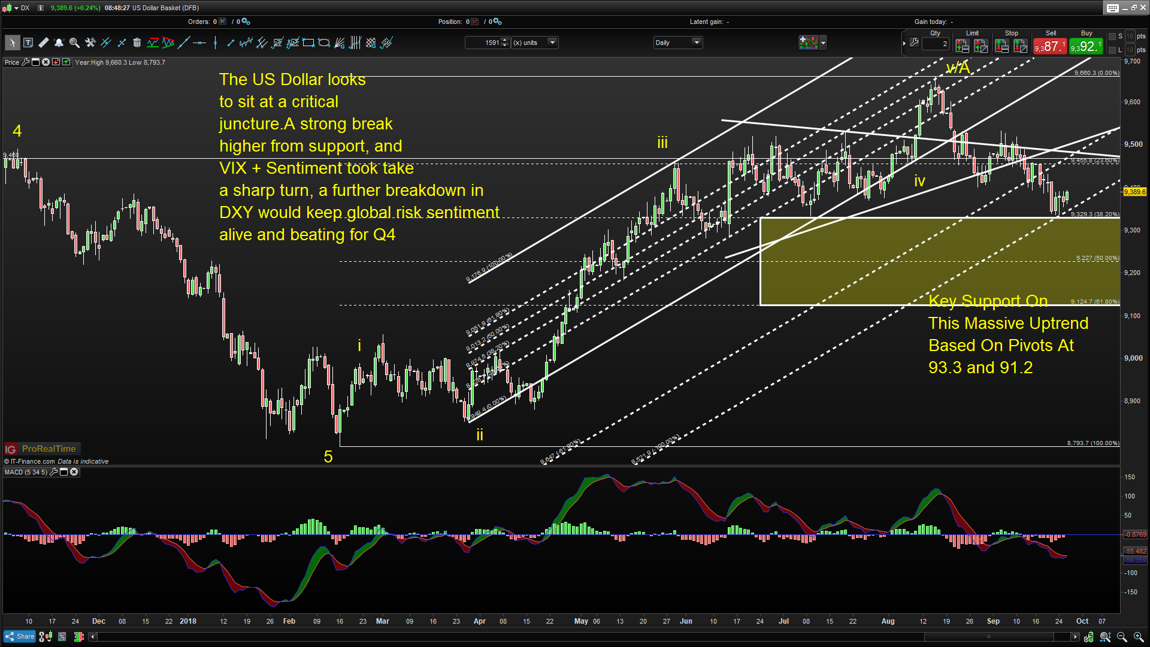Click the MACD (5 34 5) label
Image resolution: width=1150 pixels, height=647 pixels.
click(26, 472)
